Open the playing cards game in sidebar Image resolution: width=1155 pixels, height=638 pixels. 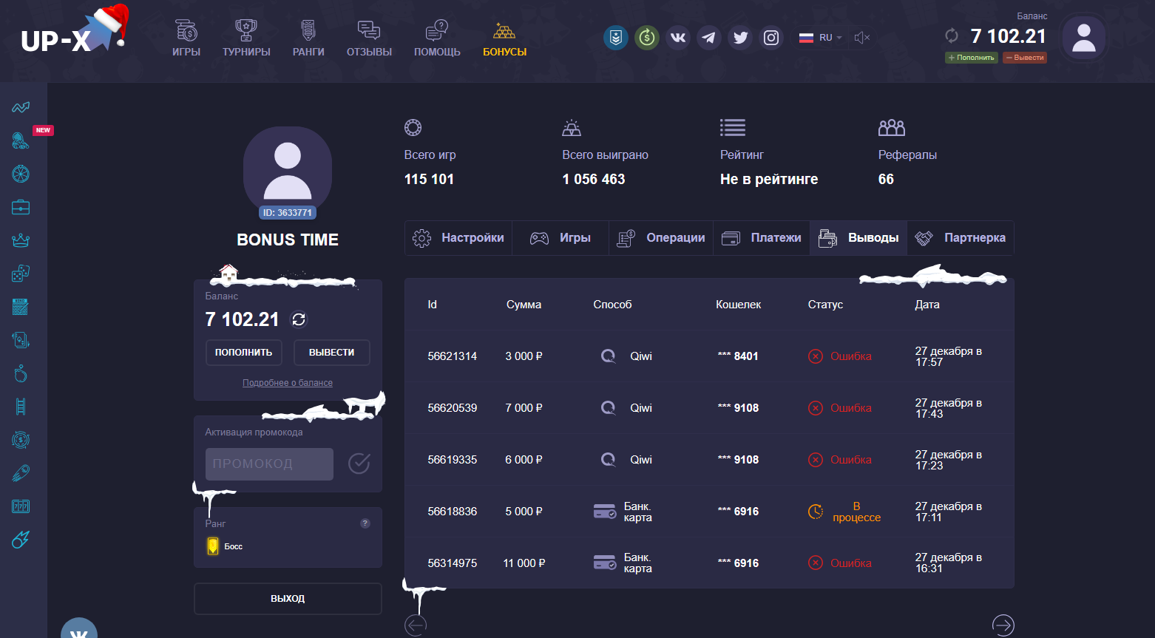pyautogui.click(x=21, y=340)
